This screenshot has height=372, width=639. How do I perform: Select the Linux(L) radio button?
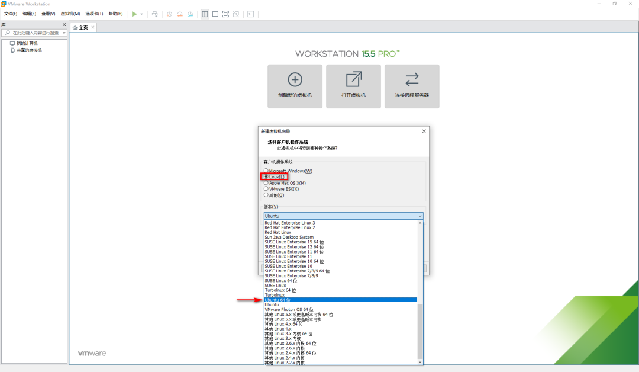(x=266, y=177)
